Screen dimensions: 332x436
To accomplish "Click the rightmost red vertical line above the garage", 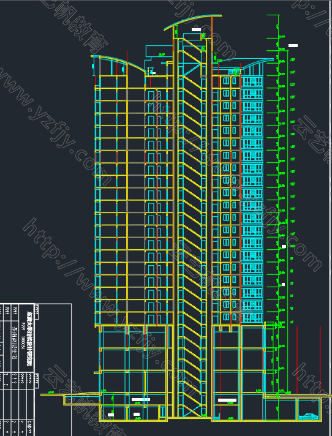I will pos(320,359).
